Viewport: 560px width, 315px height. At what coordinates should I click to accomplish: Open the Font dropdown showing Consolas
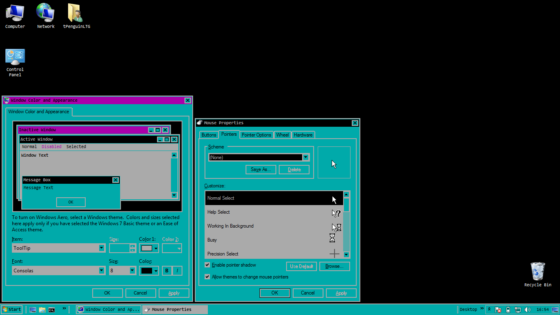(59, 271)
